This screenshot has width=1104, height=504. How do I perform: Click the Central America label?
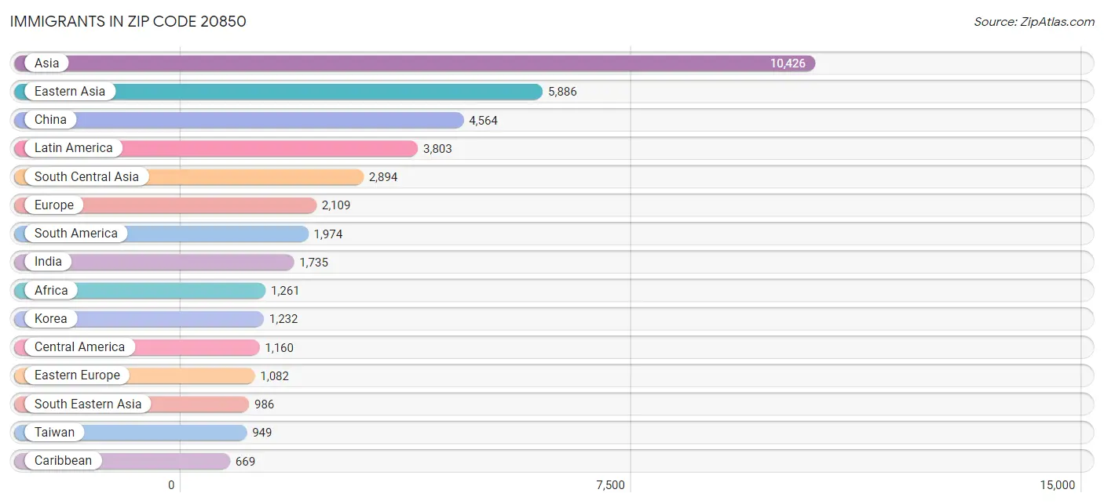pos(79,346)
